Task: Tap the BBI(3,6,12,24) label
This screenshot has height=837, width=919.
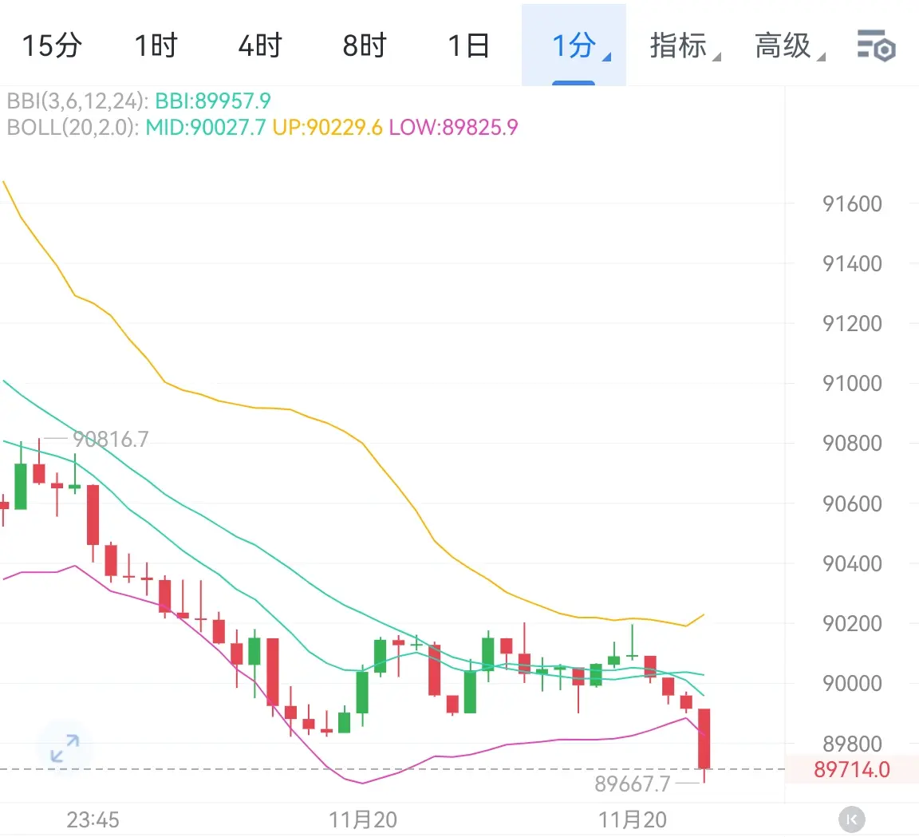Action: pos(77,101)
